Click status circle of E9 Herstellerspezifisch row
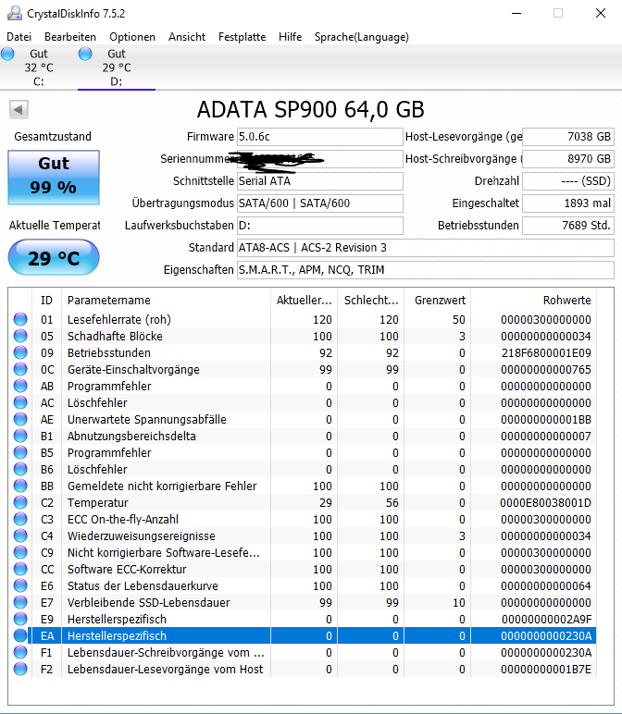This screenshot has height=714, width=622. (x=20, y=619)
